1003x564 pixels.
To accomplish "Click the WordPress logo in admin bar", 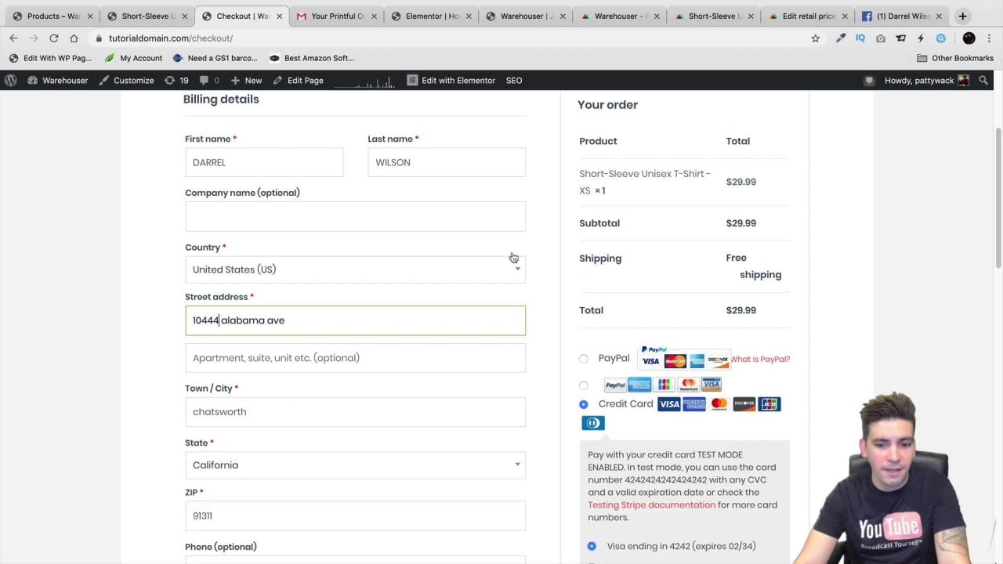I will (x=11, y=80).
